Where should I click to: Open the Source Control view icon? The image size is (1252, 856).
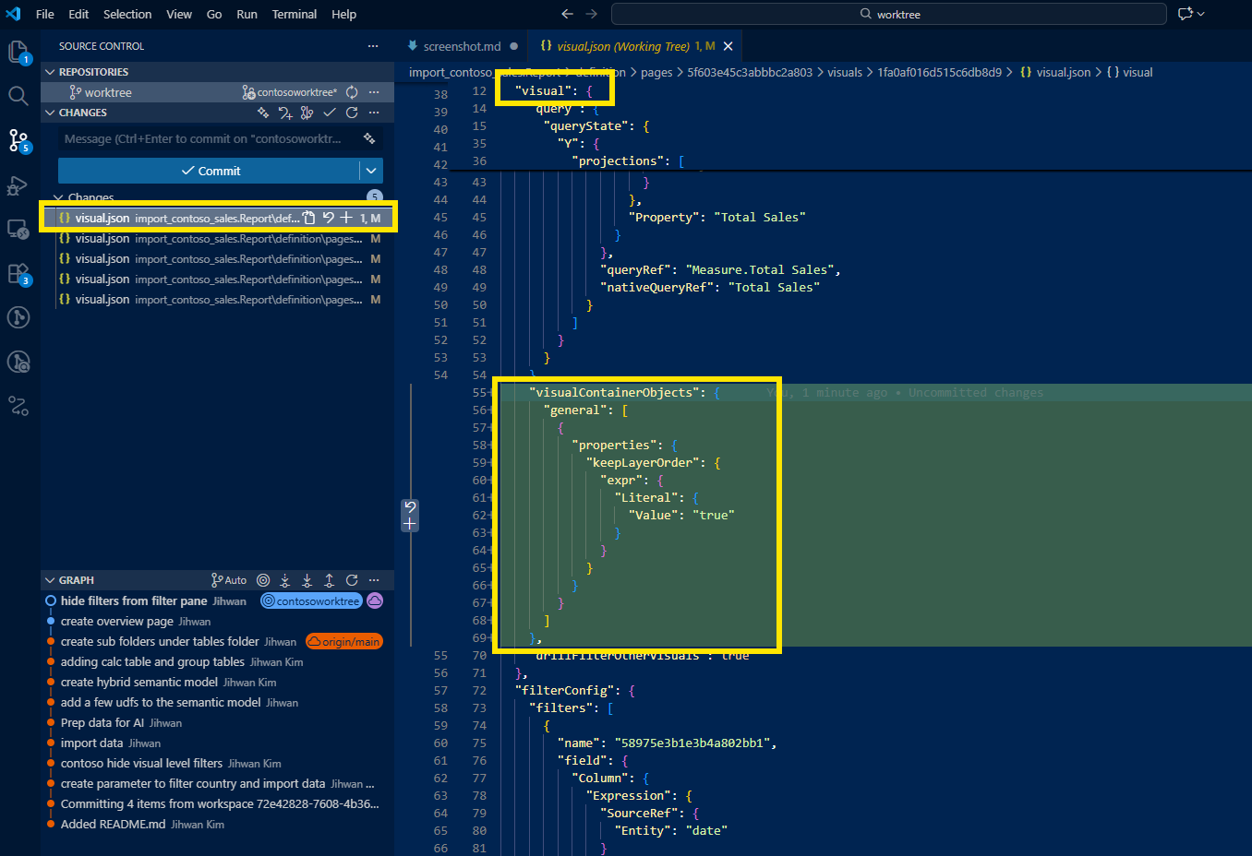[18, 140]
